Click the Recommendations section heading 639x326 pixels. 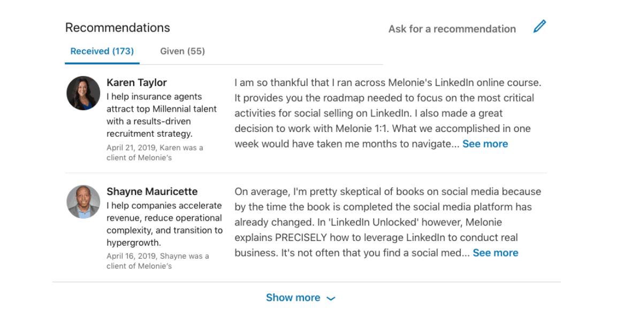pyautogui.click(x=117, y=28)
